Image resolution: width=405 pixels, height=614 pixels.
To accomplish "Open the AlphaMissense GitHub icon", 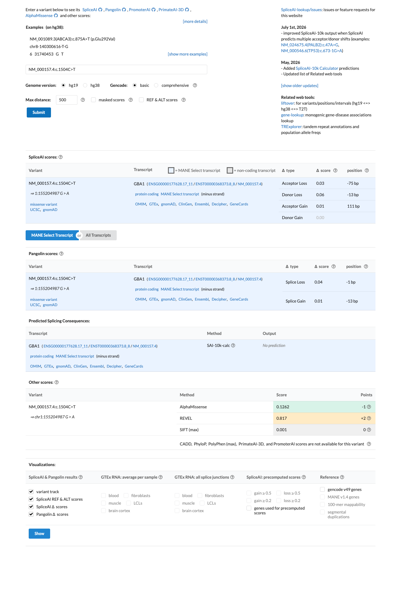I will coord(56,16).
